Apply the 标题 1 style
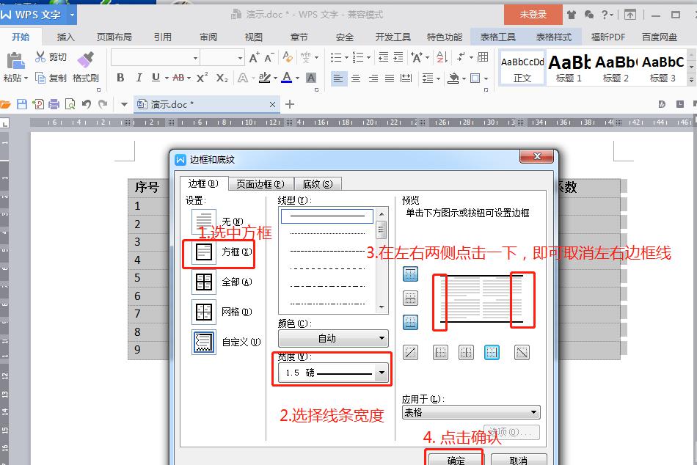Image resolution: width=697 pixels, height=465 pixels. click(569, 69)
